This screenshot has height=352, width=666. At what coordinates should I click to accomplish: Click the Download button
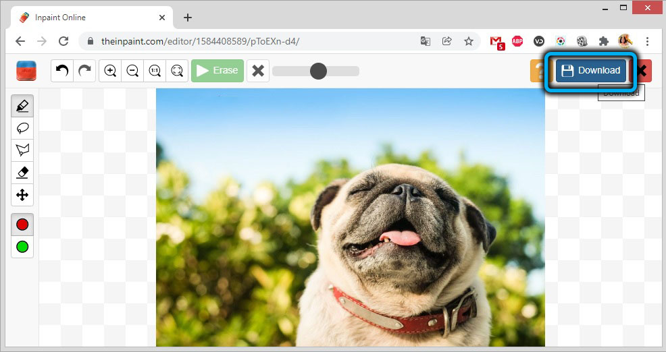(x=591, y=70)
